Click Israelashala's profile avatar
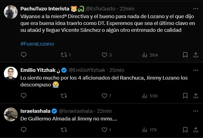This screenshot has width=203, height=138. click(11, 114)
